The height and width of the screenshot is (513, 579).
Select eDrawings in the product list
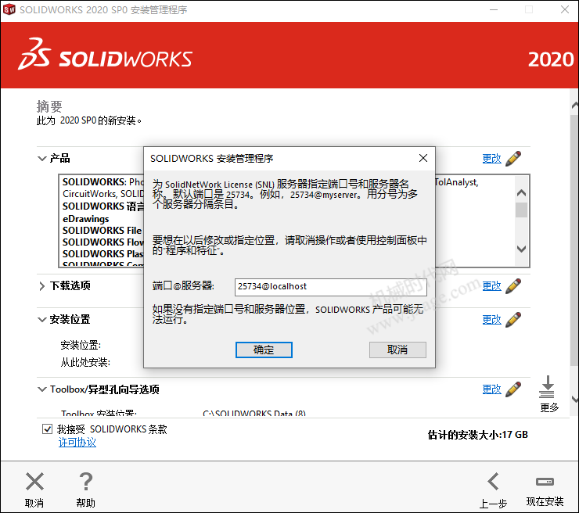click(x=85, y=219)
